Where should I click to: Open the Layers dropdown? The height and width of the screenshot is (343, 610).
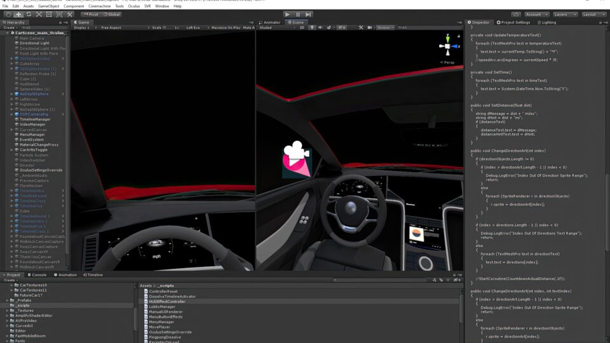[565, 15]
